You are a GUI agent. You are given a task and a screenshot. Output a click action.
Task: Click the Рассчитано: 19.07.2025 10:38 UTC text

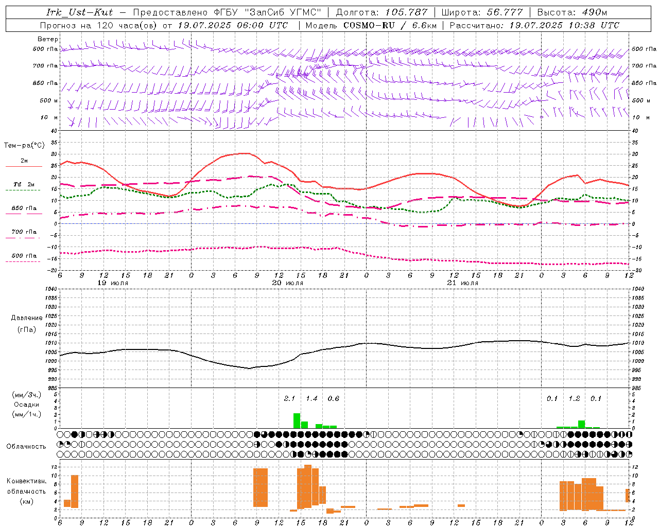(x=534, y=25)
